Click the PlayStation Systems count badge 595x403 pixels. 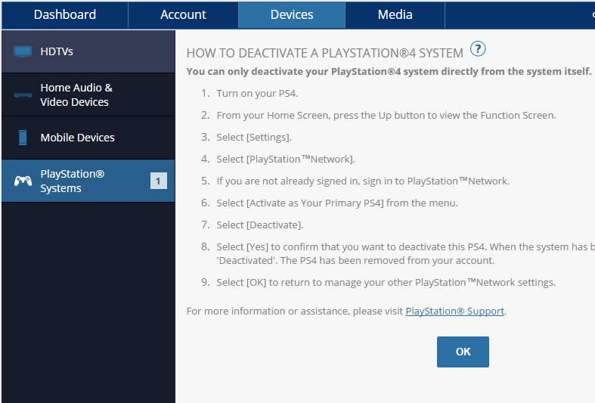click(158, 181)
